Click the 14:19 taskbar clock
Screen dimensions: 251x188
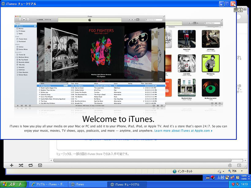coord(244,184)
